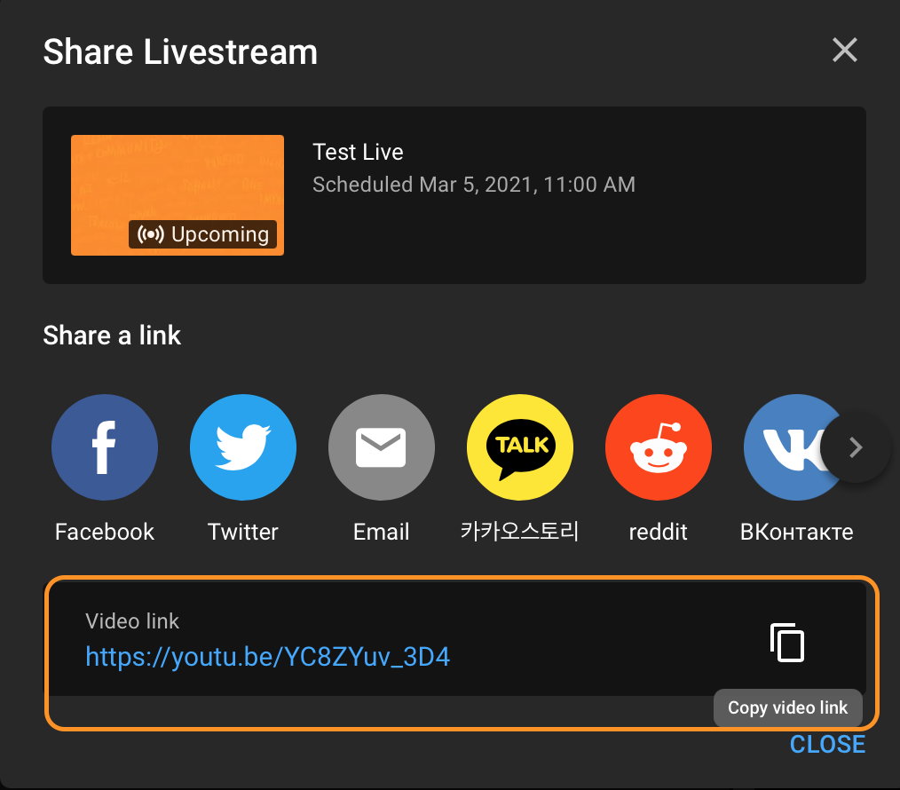Open the Test Live upcoming thumbnail

(178, 195)
